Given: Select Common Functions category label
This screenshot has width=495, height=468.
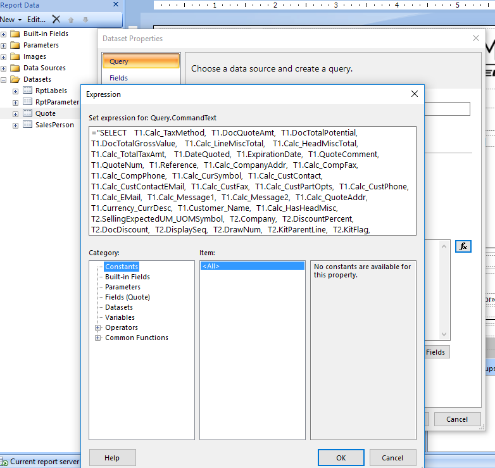Looking at the screenshot, I should pyautogui.click(x=136, y=338).
